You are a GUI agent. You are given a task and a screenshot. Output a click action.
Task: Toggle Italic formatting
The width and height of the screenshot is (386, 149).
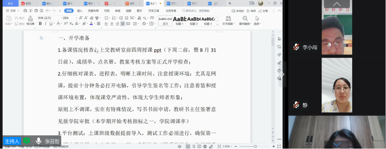[45, 23]
